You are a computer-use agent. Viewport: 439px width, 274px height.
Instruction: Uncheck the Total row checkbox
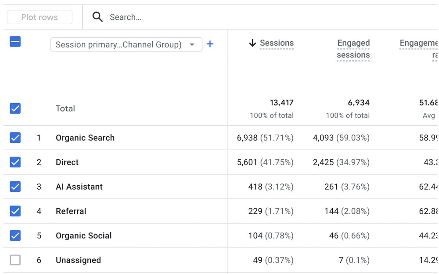click(x=15, y=108)
